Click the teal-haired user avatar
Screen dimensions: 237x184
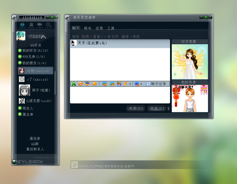point(21,36)
